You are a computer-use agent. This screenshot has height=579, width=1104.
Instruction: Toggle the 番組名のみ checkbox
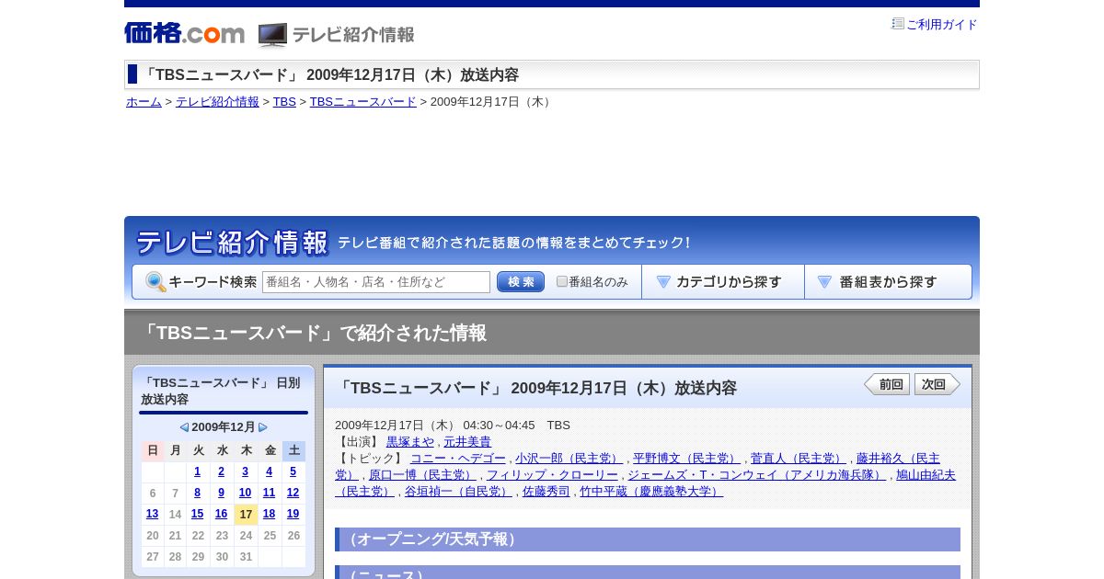click(562, 282)
